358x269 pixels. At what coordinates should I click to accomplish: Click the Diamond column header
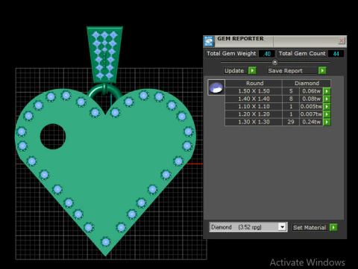click(307, 83)
